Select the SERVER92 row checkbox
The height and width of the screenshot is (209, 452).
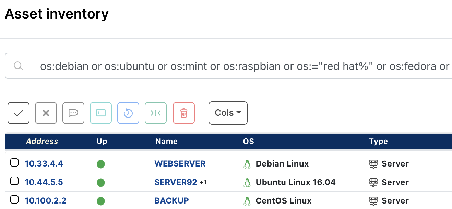[x=14, y=181]
